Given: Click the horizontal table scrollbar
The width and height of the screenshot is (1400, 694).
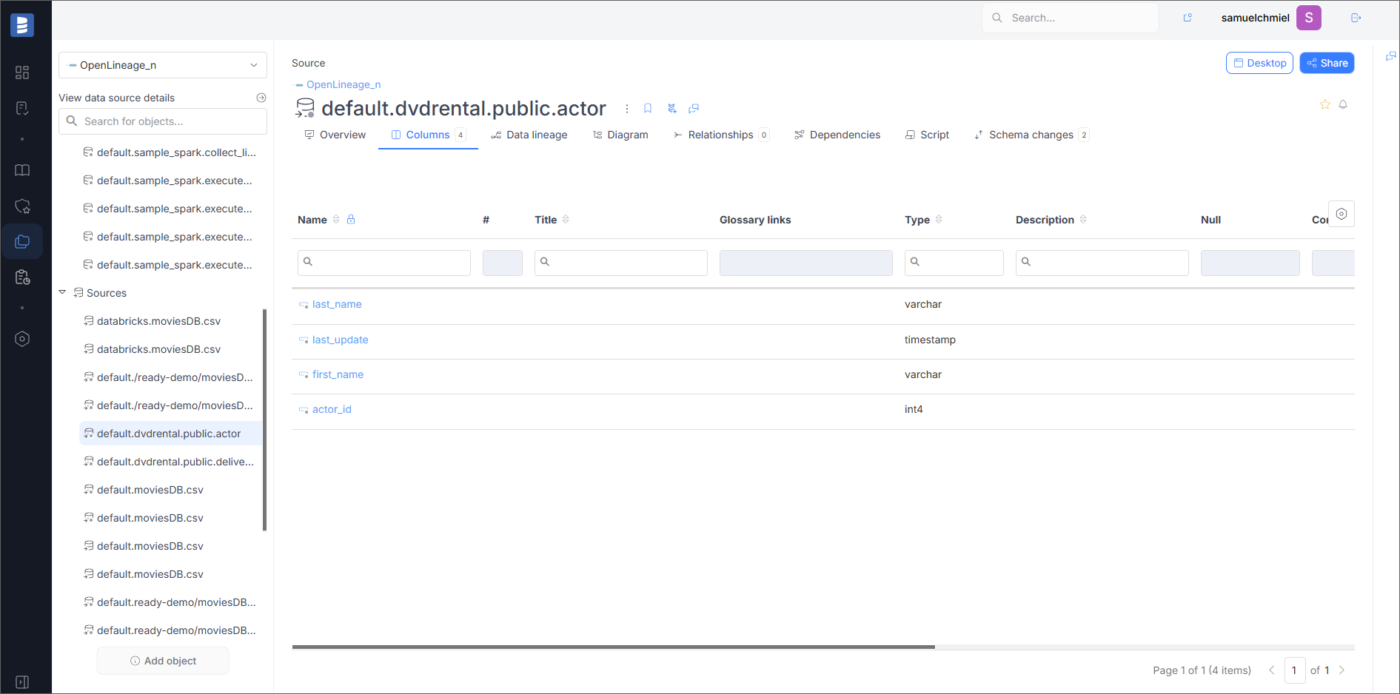Looking at the screenshot, I should coord(613,647).
